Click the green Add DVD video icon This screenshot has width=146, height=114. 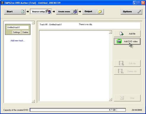(x=119, y=41)
